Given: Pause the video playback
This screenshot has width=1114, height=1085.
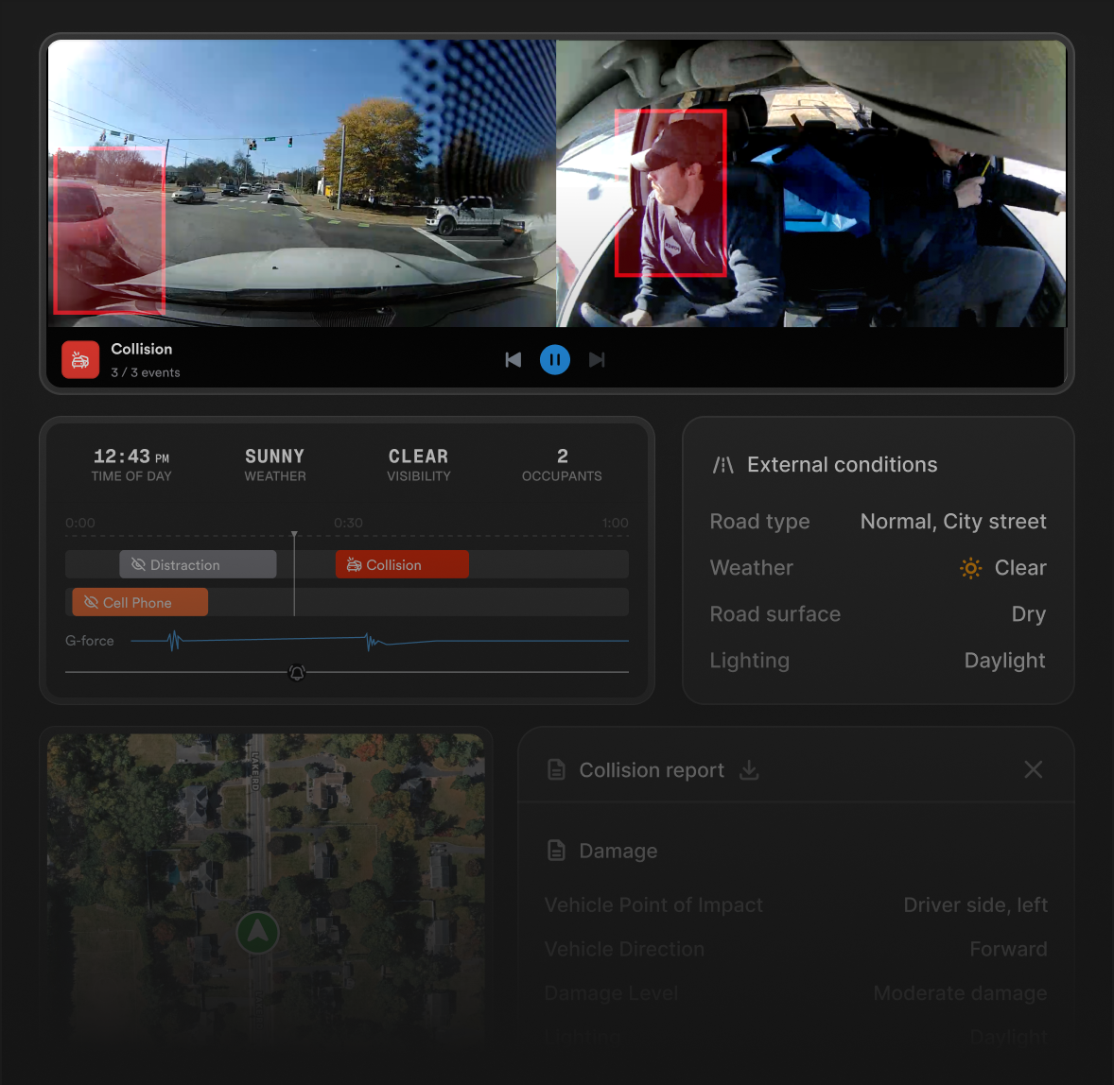Looking at the screenshot, I should click(x=555, y=360).
